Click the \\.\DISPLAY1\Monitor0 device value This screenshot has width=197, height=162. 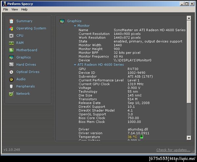point(132,60)
